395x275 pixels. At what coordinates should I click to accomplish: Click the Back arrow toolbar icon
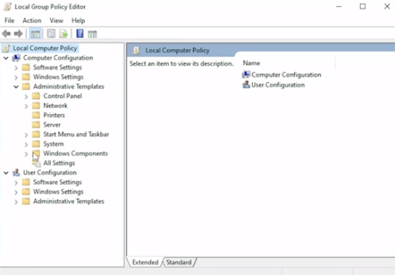7,33
